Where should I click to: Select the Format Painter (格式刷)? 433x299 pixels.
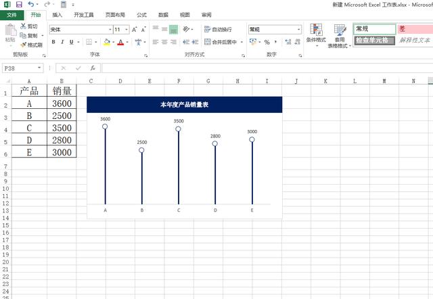(x=32, y=45)
